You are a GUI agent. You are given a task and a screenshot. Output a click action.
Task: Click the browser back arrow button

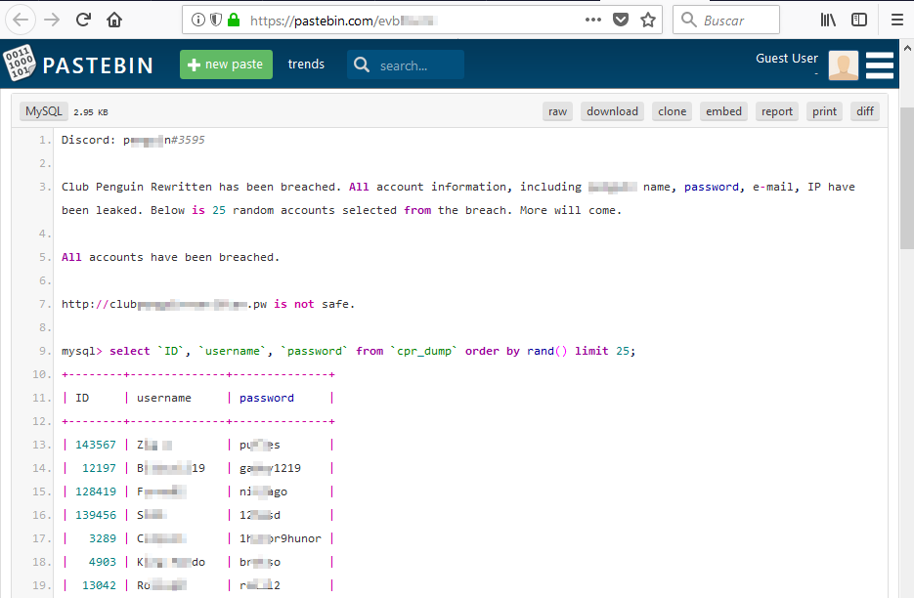(22, 20)
